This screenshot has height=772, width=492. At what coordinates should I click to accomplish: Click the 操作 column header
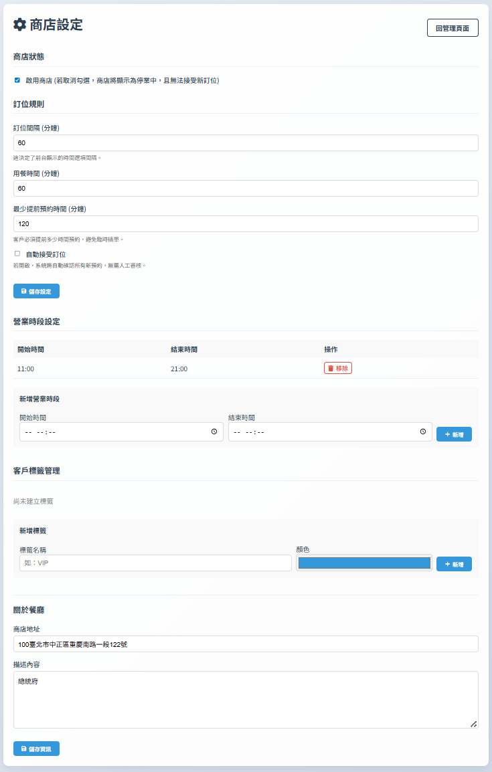331,349
